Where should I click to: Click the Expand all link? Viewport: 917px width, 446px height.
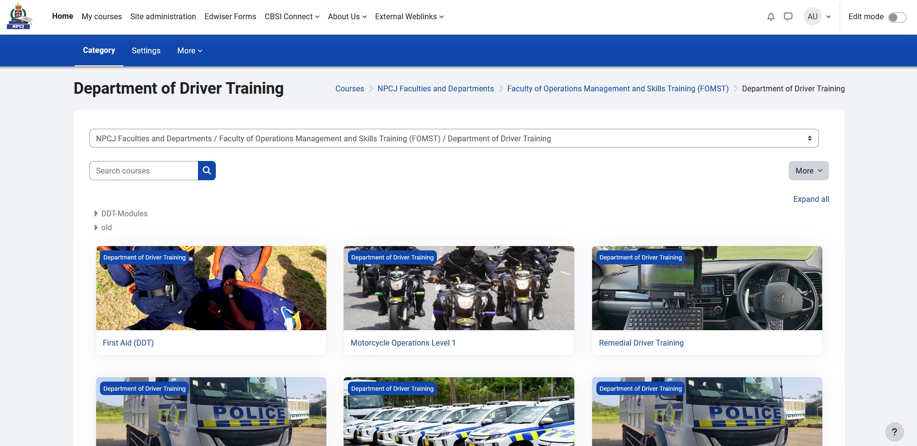[x=811, y=199]
